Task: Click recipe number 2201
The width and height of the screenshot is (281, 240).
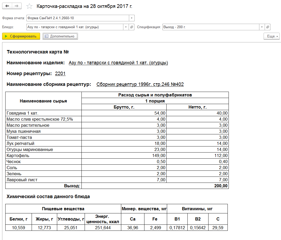Action: [60, 74]
